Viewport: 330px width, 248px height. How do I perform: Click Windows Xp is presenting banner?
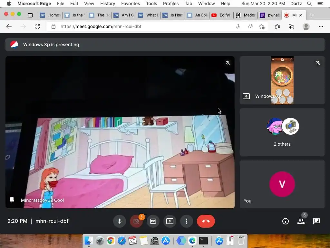click(165, 45)
